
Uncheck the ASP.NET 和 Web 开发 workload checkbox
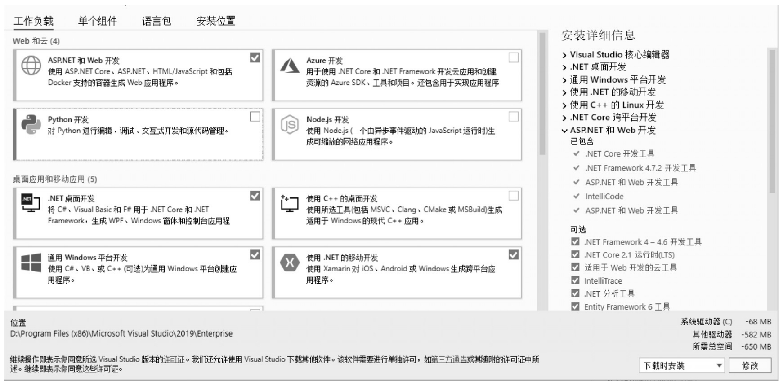tap(255, 57)
